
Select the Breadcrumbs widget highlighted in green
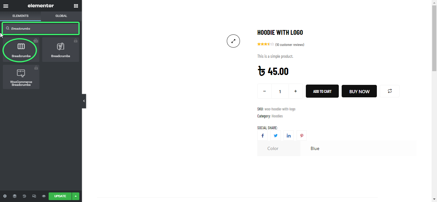[20, 49]
